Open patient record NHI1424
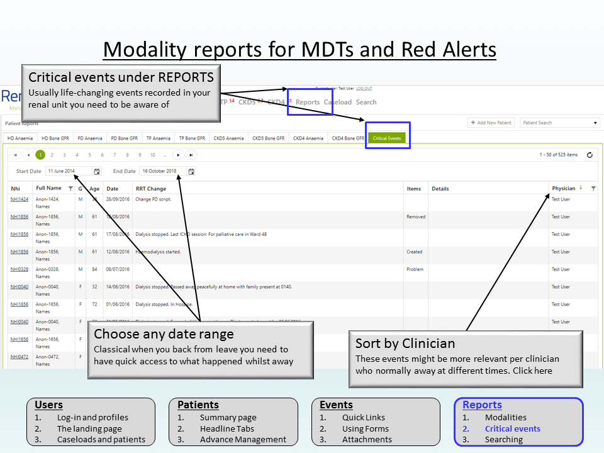Image resolution: width=604 pixels, height=453 pixels. click(20, 199)
